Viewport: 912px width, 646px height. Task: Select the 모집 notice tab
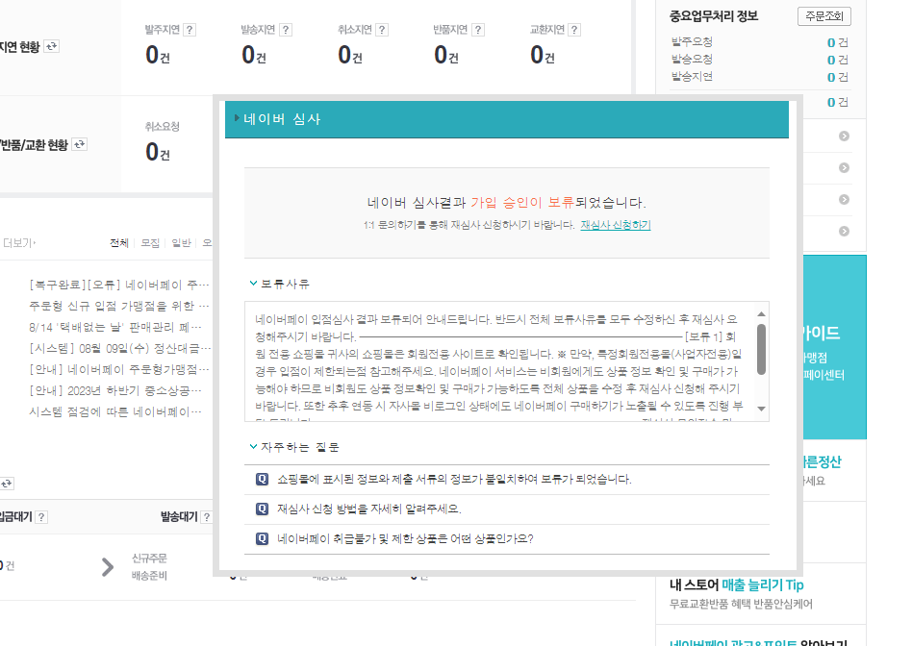(150, 243)
